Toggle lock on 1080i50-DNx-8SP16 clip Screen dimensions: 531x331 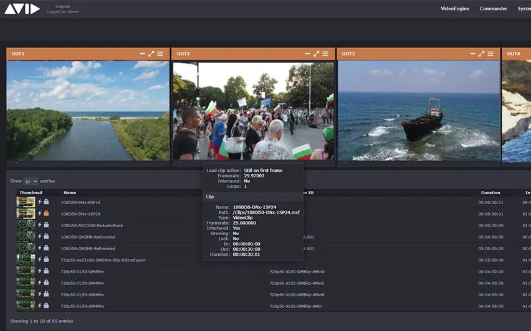click(46, 202)
